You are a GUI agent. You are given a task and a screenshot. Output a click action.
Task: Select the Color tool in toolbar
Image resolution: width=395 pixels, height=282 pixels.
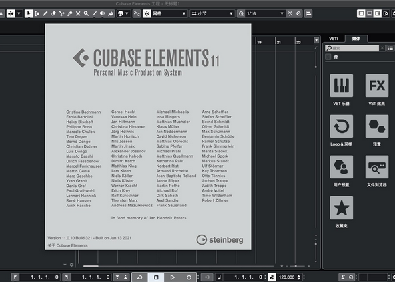[111, 13]
